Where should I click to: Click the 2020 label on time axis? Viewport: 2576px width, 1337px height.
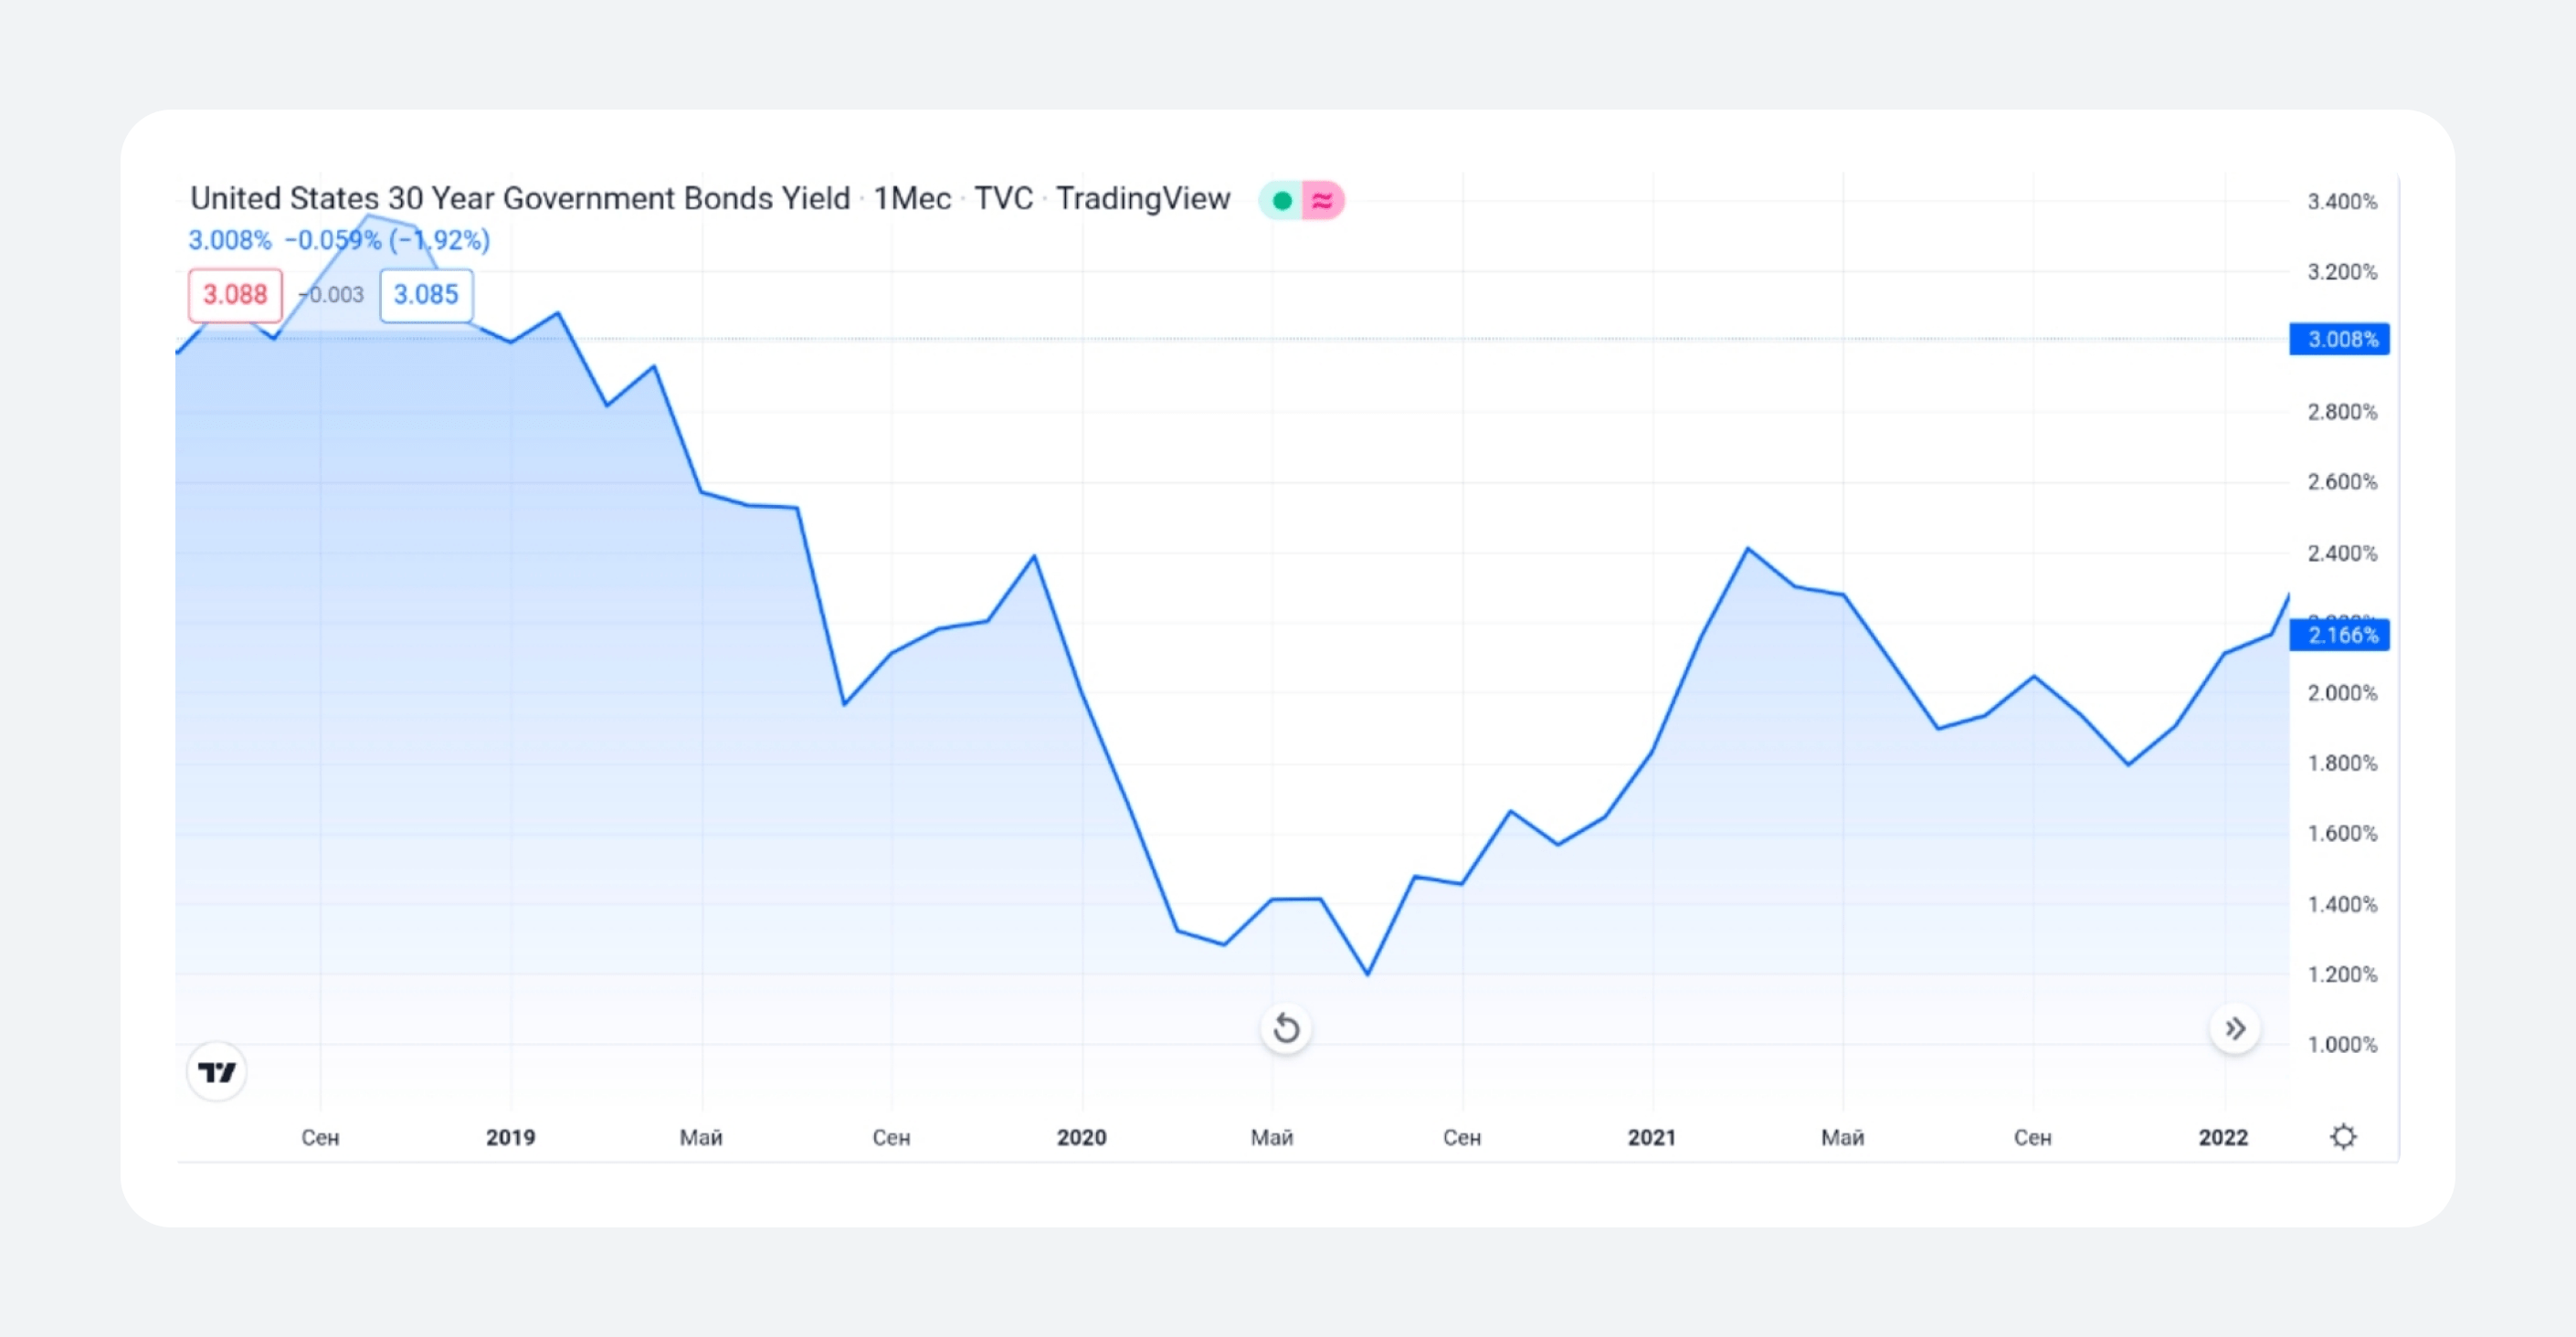pyautogui.click(x=1081, y=1137)
